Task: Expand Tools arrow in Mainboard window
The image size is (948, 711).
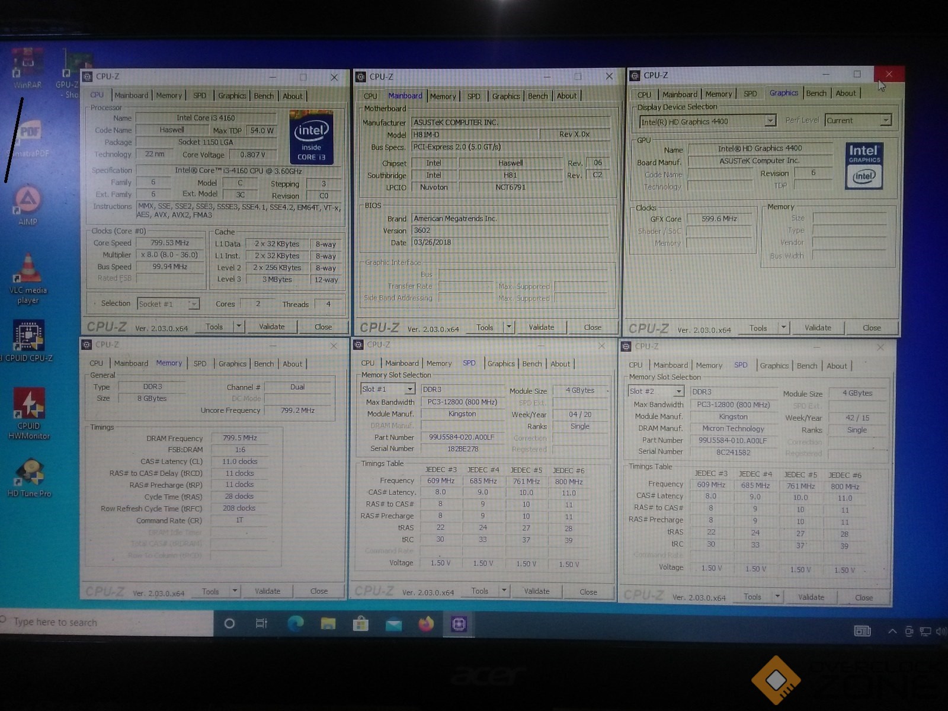Action: [x=509, y=327]
